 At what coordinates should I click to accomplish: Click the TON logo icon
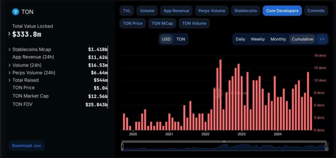[x=16, y=12]
